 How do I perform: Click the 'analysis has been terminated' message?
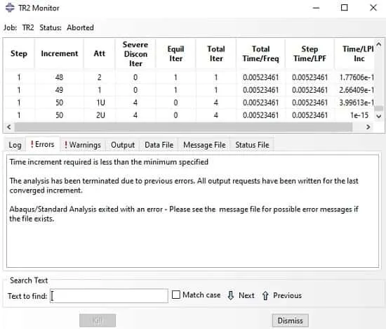pos(184,186)
